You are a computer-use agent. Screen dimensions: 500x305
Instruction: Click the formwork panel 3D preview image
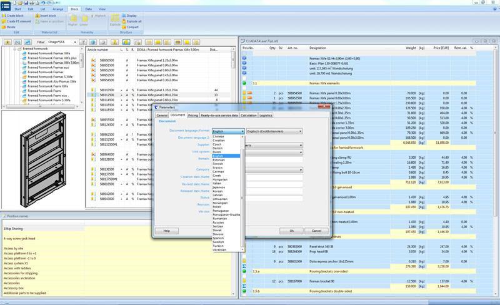(43, 159)
